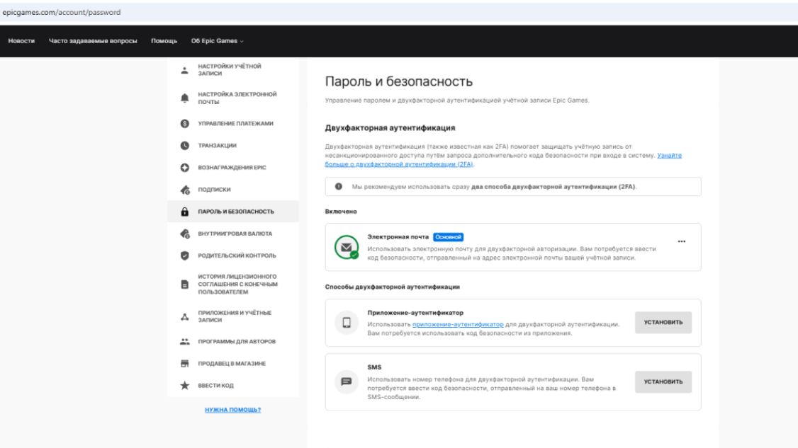
Task: Click the browser address bar URL
Action: click(x=62, y=12)
